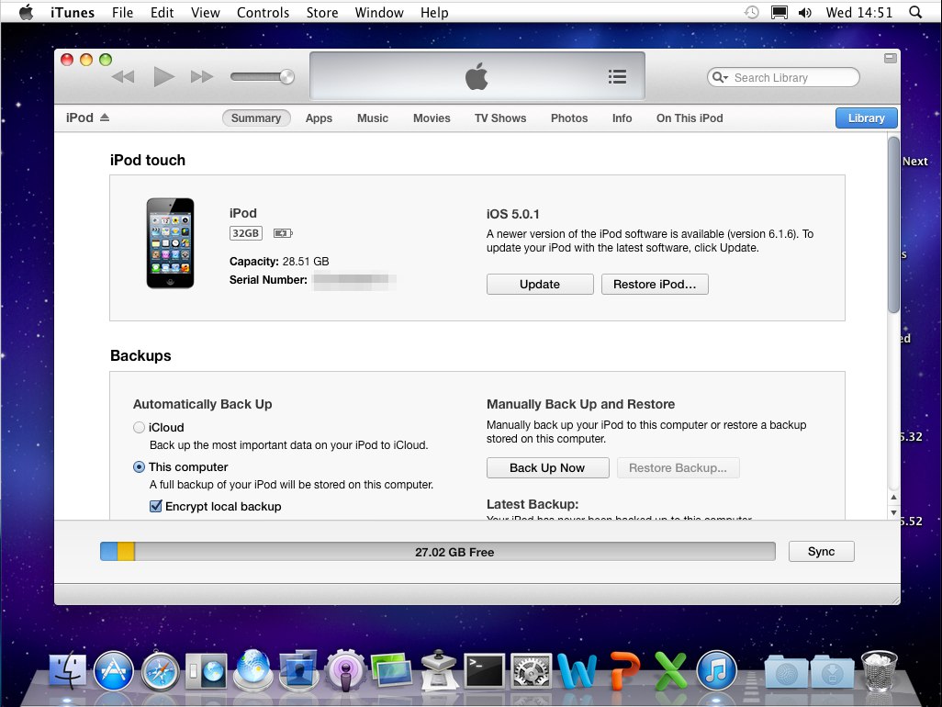Click the display menu bar icon
Image resolution: width=942 pixels, height=707 pixels.
tap(779, 12)
